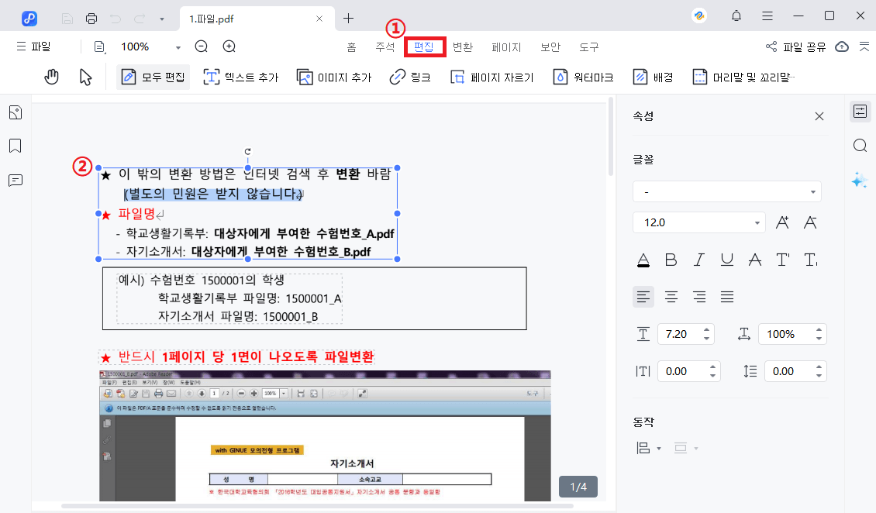Switch to the 페이지 tab

(506, 47)
